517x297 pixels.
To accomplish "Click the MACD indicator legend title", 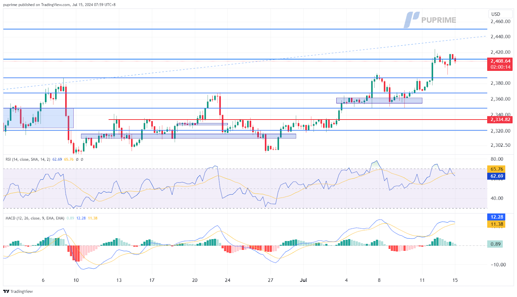I will click(35, 218).
